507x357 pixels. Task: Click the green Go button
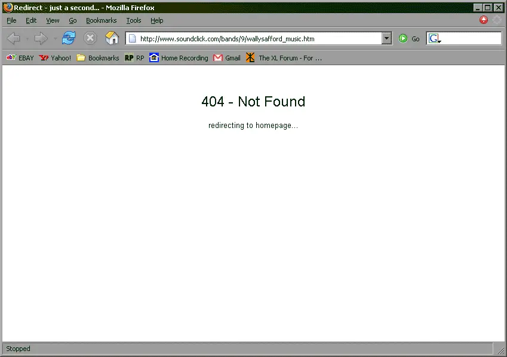point(409,39)
